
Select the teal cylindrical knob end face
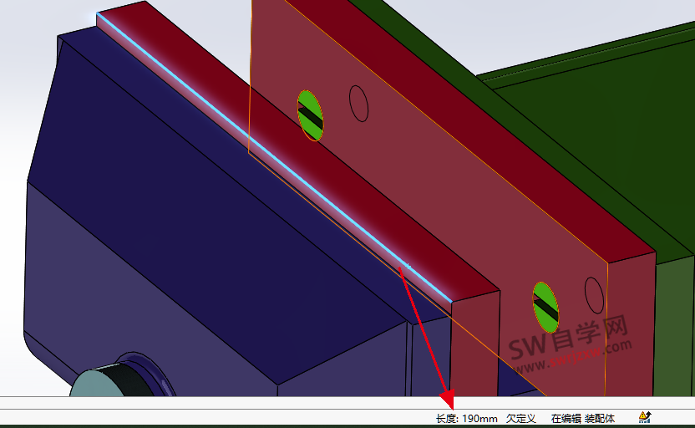coord(95,384)
